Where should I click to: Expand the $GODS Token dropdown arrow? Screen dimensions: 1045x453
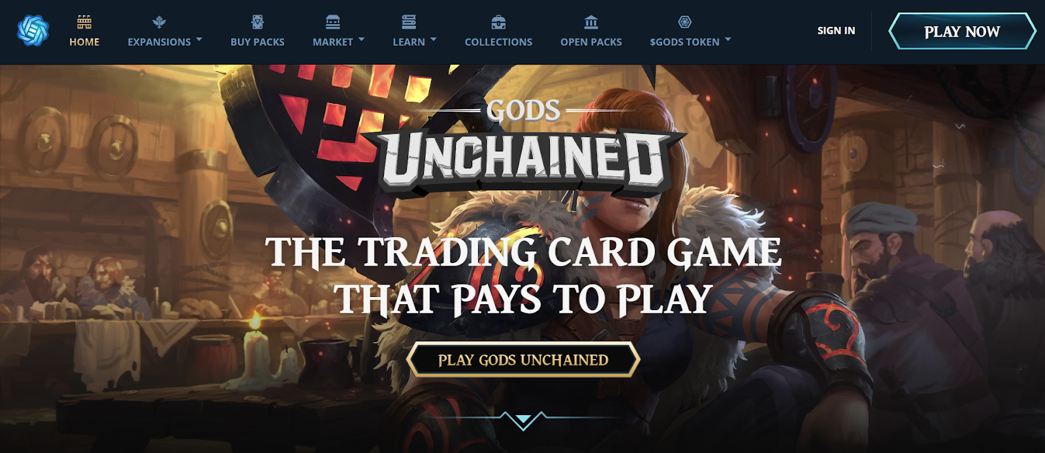tap(728, 40)
